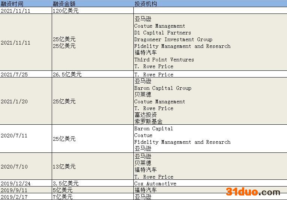This screenshot has width=287, height=200.
Task: Select the 2020/7/10 date cell
Action: click(14, 167)
